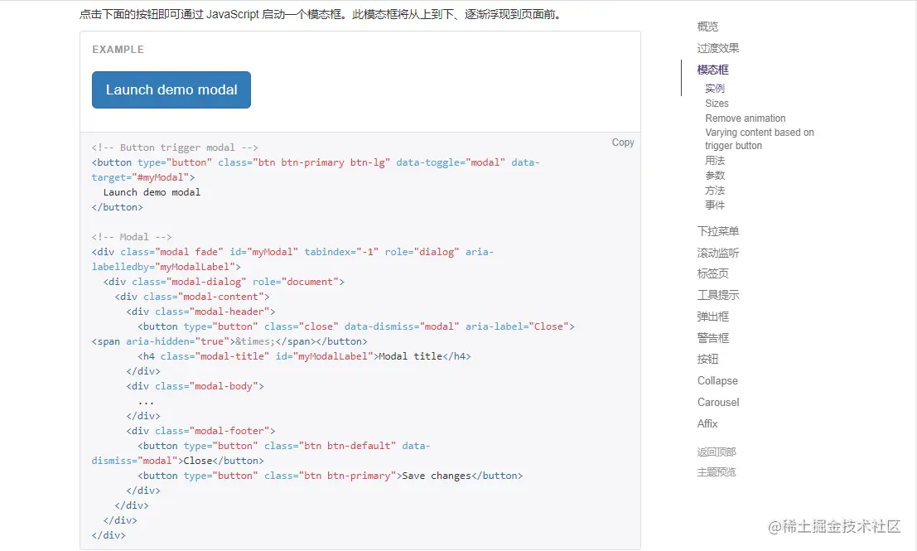Image resolution: width=917 pixels, height=551 pixels.
Task: Open 事件 subsection link
Action: pos(715,205)
